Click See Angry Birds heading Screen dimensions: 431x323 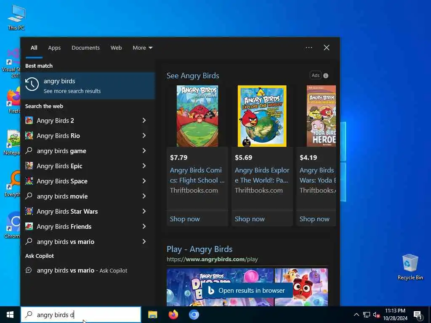coord(193,76)
